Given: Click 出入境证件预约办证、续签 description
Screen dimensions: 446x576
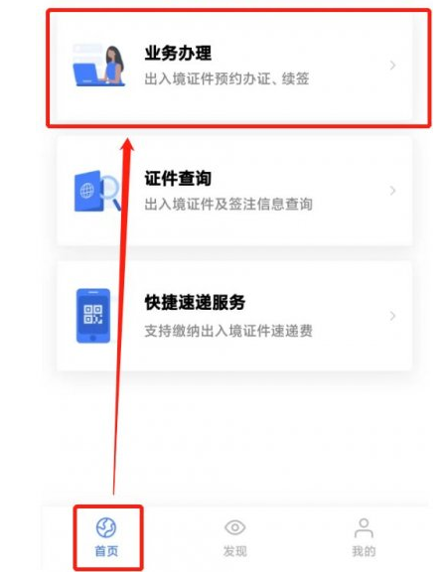Looking at the screenshot, I should click(x=226, y=78).
